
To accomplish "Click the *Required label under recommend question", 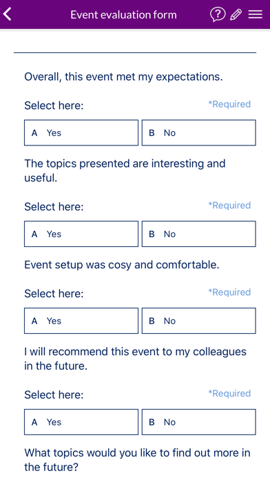I will (x=229, y=393).
